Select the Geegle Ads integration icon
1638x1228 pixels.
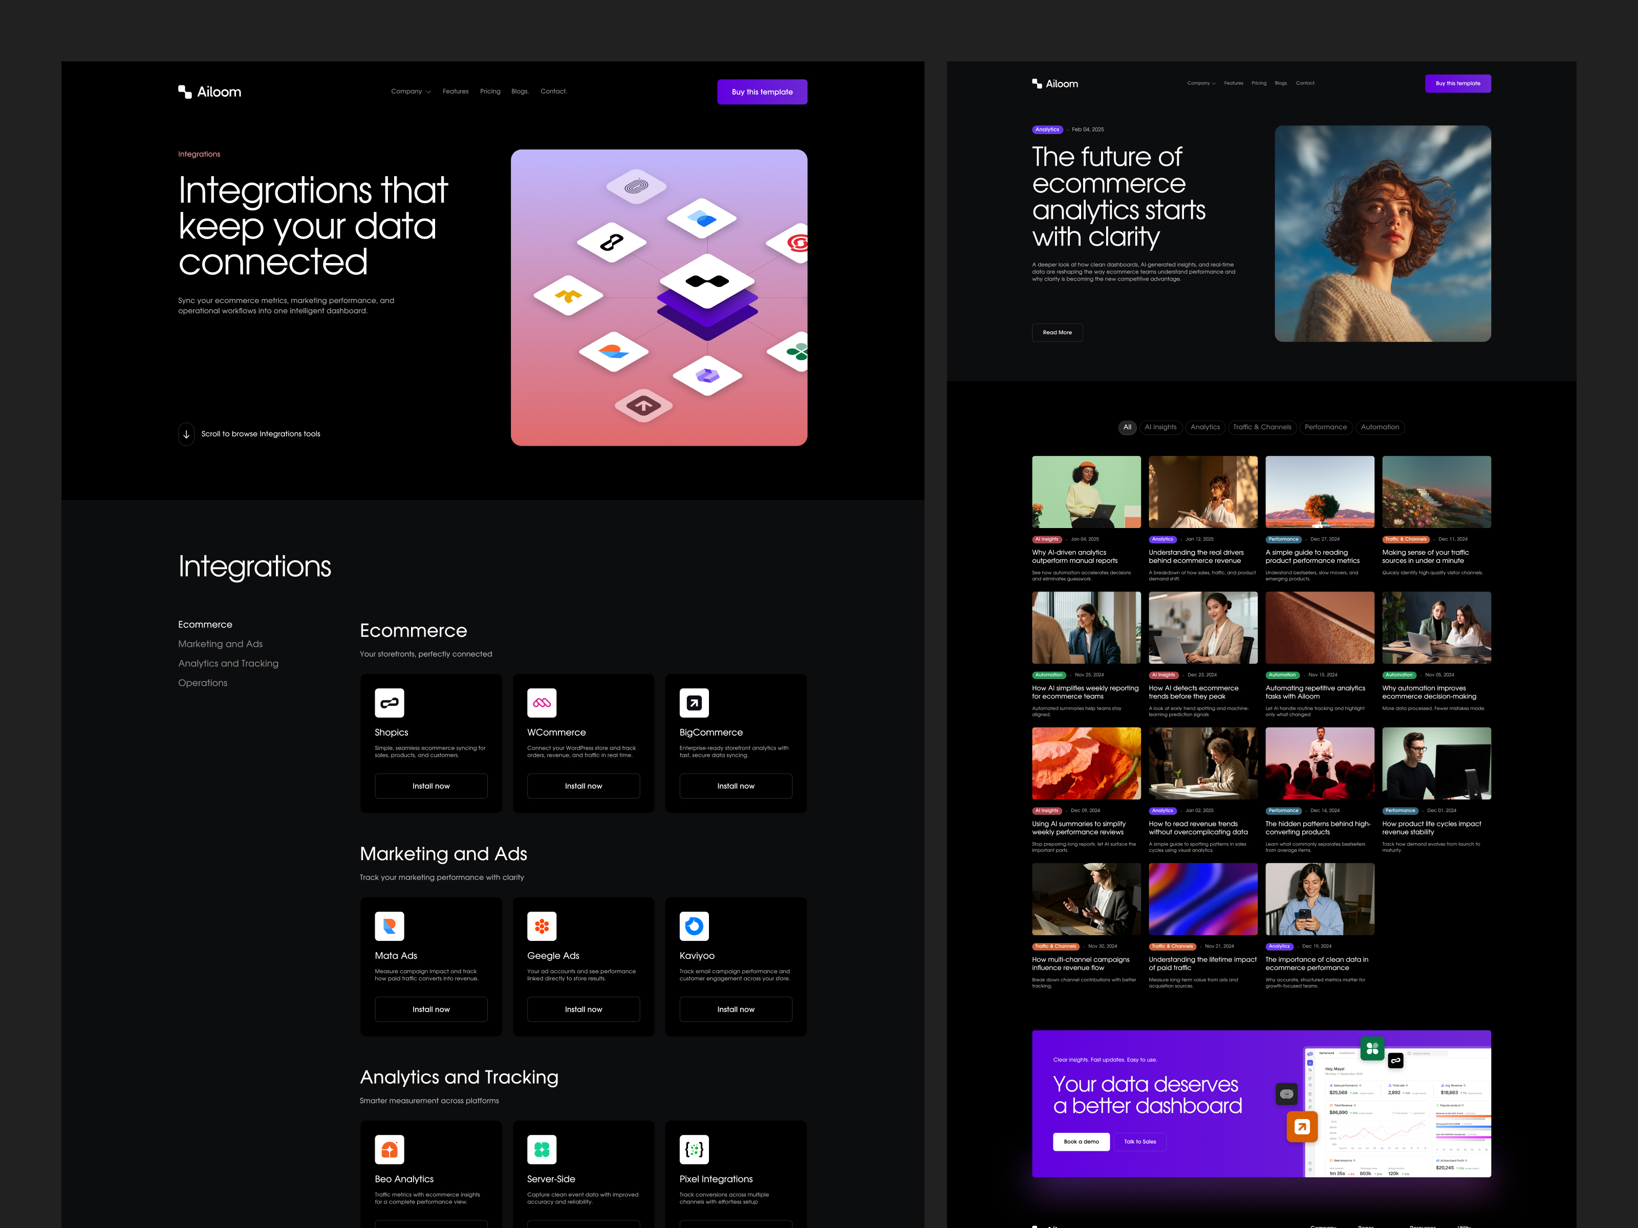[x=542, y=927]
